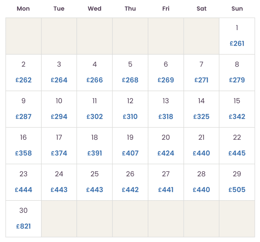Choose the £440 price on Saturday the 28th
Viewport: 260px width, 242px height.
(201, 189)
